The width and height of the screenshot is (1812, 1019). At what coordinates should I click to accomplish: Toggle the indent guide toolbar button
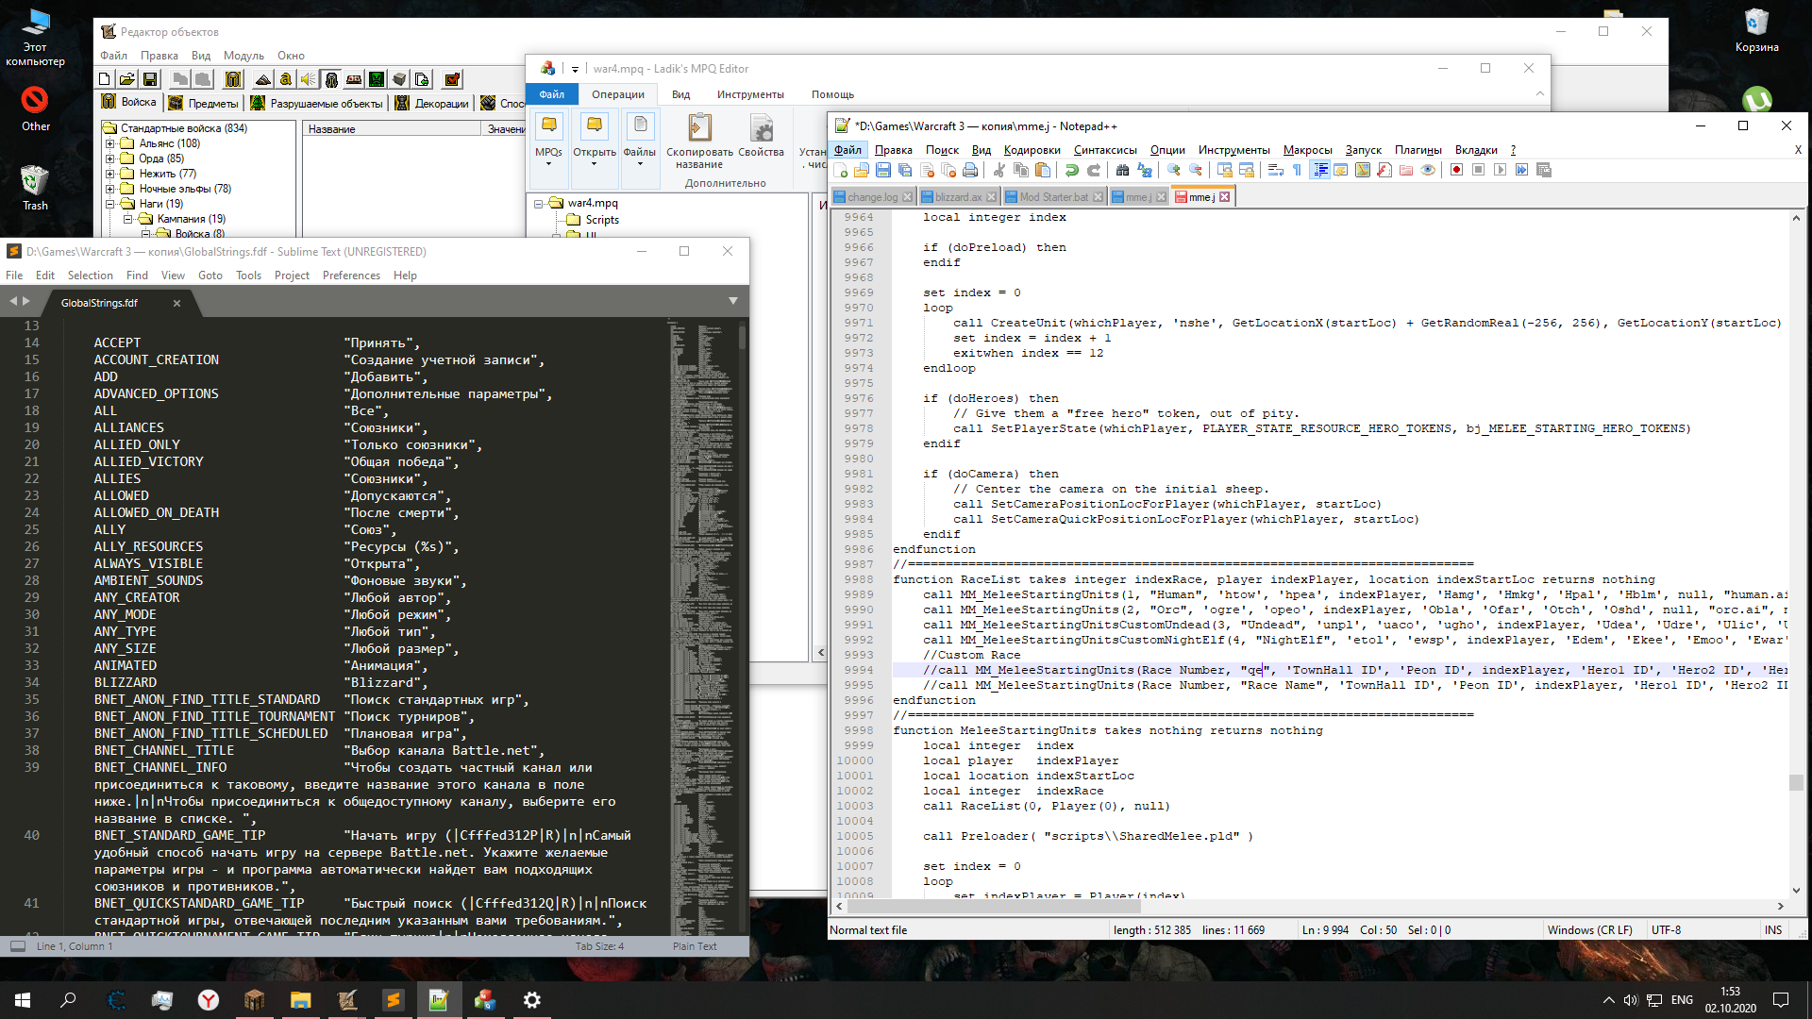[1319, 171]
